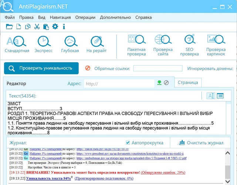
Task: Click 'Найдено 3% совпадений' link
Action: (x=46, y=154)
